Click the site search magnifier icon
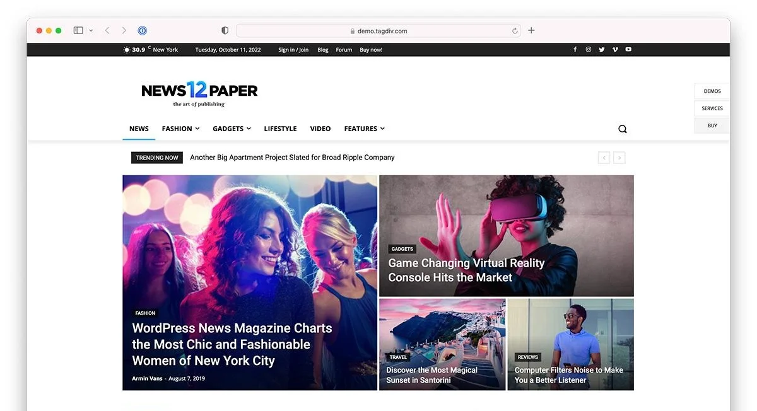Viewport: 757px width, 411px height. 623,129
